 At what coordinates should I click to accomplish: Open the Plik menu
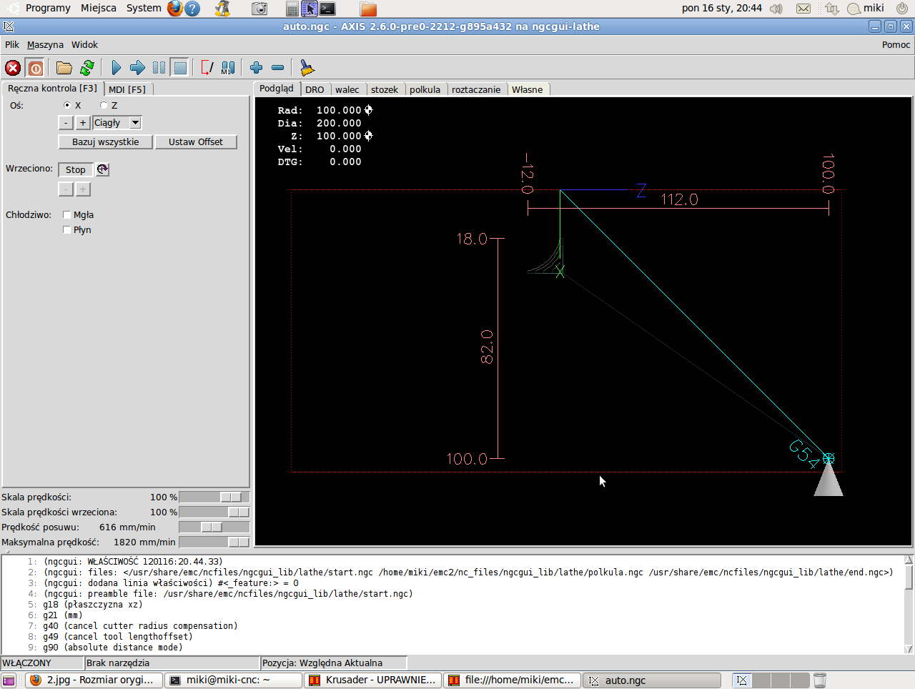pos(12,44)
